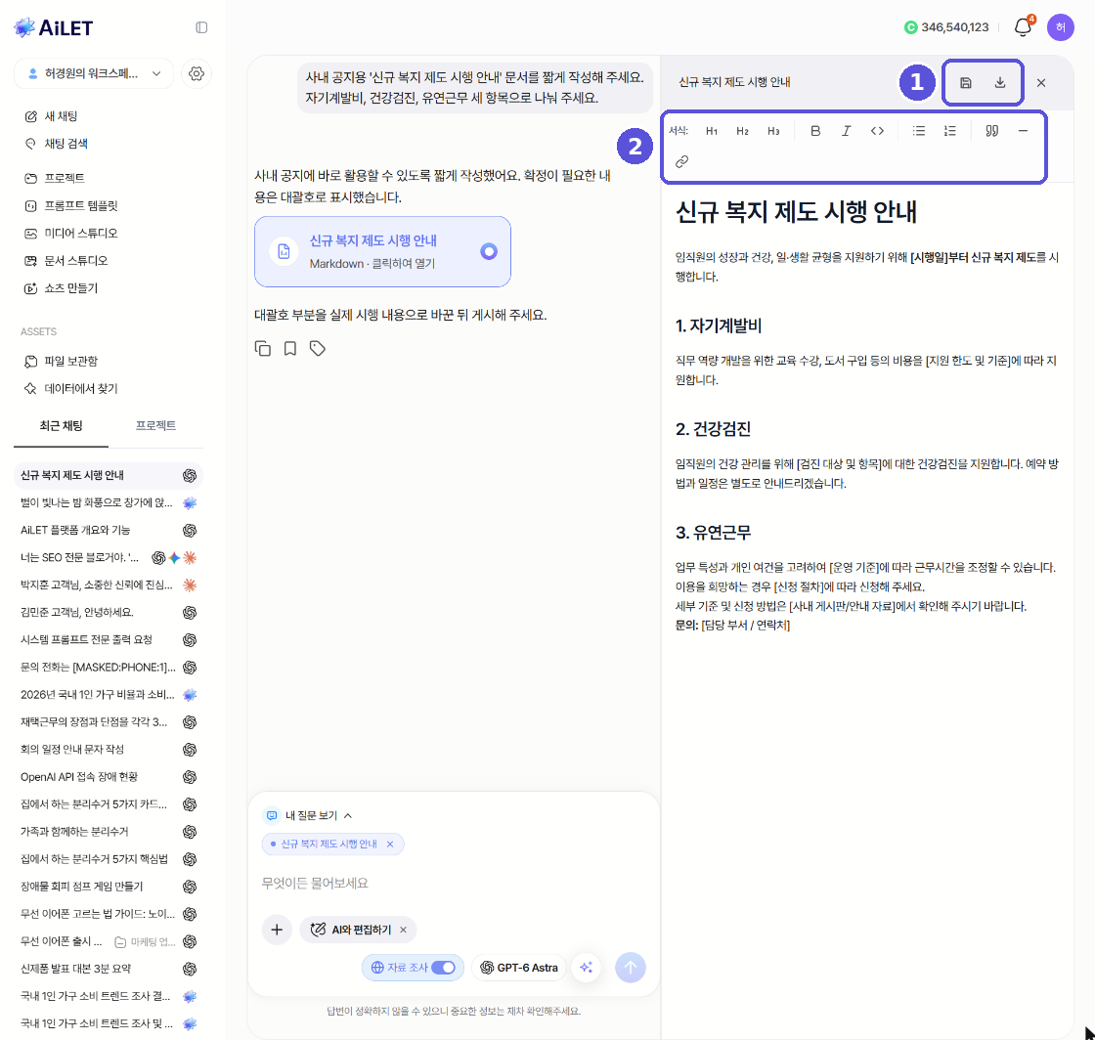Open chat '시스템 프롬프트 전문 출력 요청'
Screen dimensions: 1095x1040
(x=109, y=639)
